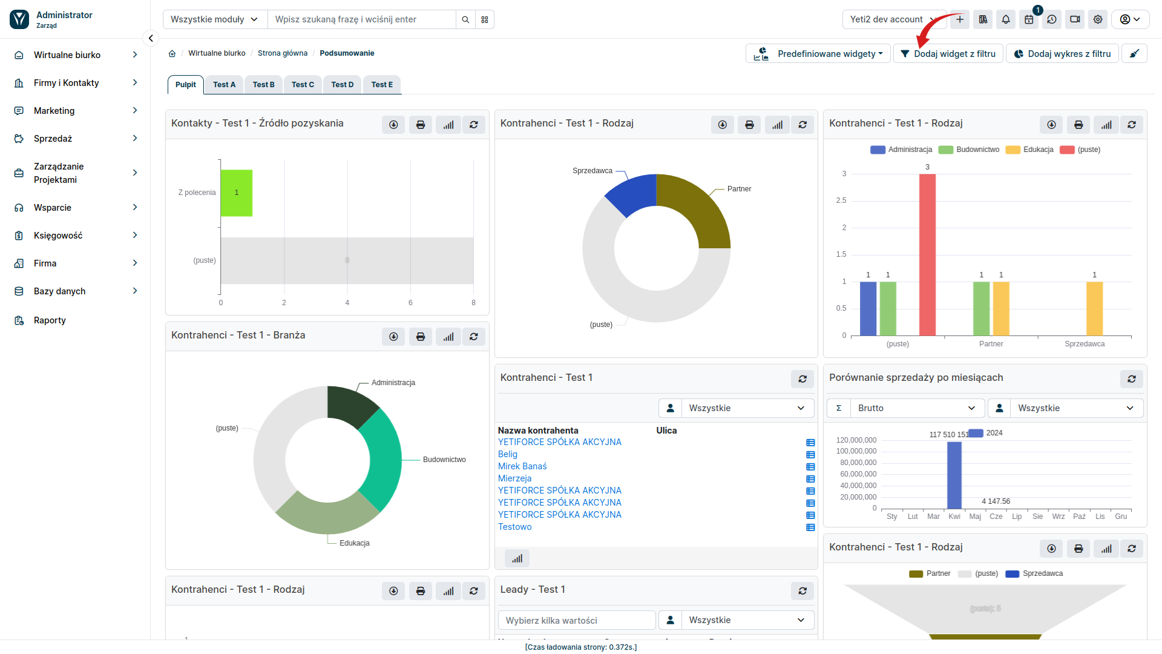Click Dodaj wykres z filtru button

(x=1062, y=53)
